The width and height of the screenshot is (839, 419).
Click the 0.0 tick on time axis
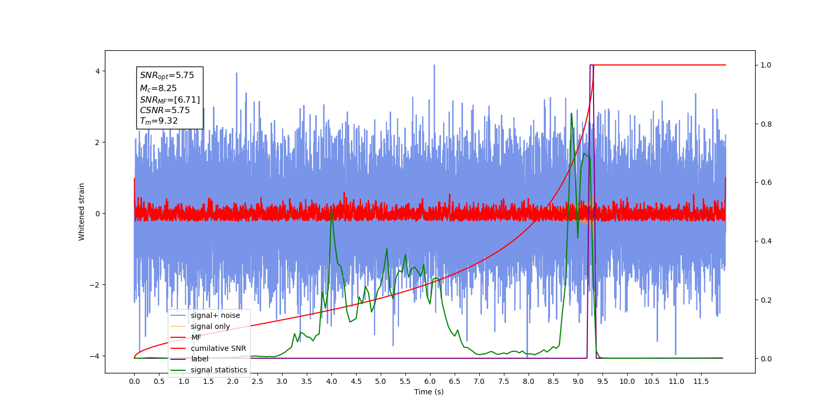click(x=134, y=381)
